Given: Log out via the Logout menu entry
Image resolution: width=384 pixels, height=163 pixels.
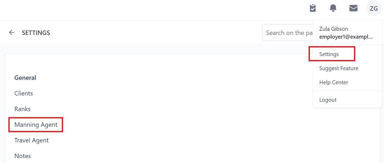Looking at the screenshot, I should tap(328, 100).
